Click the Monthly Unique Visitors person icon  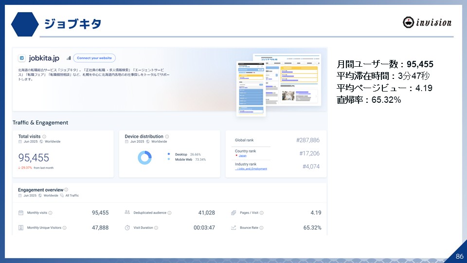(21, 227)
